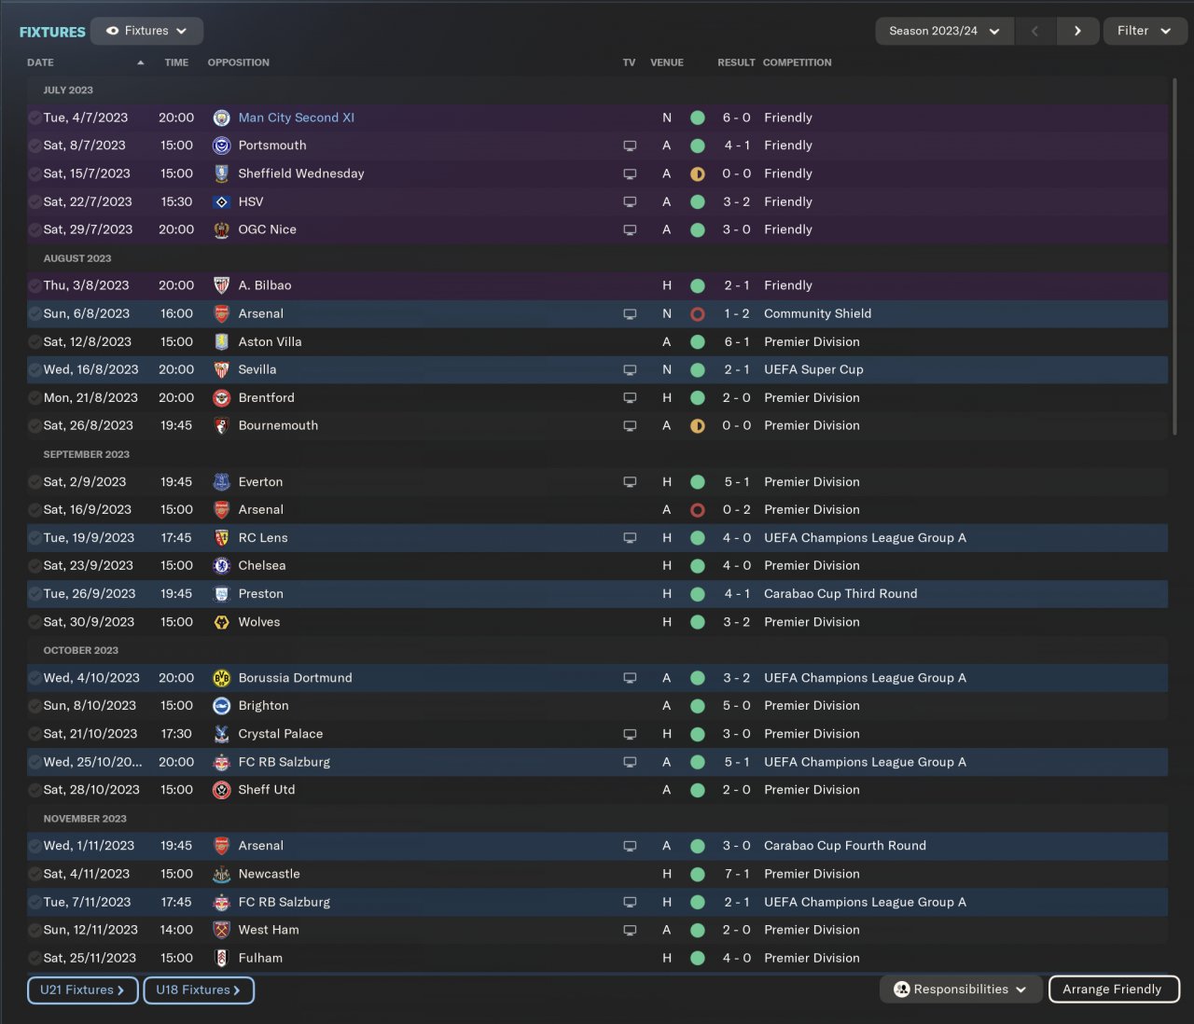This screenshot has height=1024, width=1194.
Task: Click the Carabao Cup Fourth Round competition
Action: coord(845,846)
